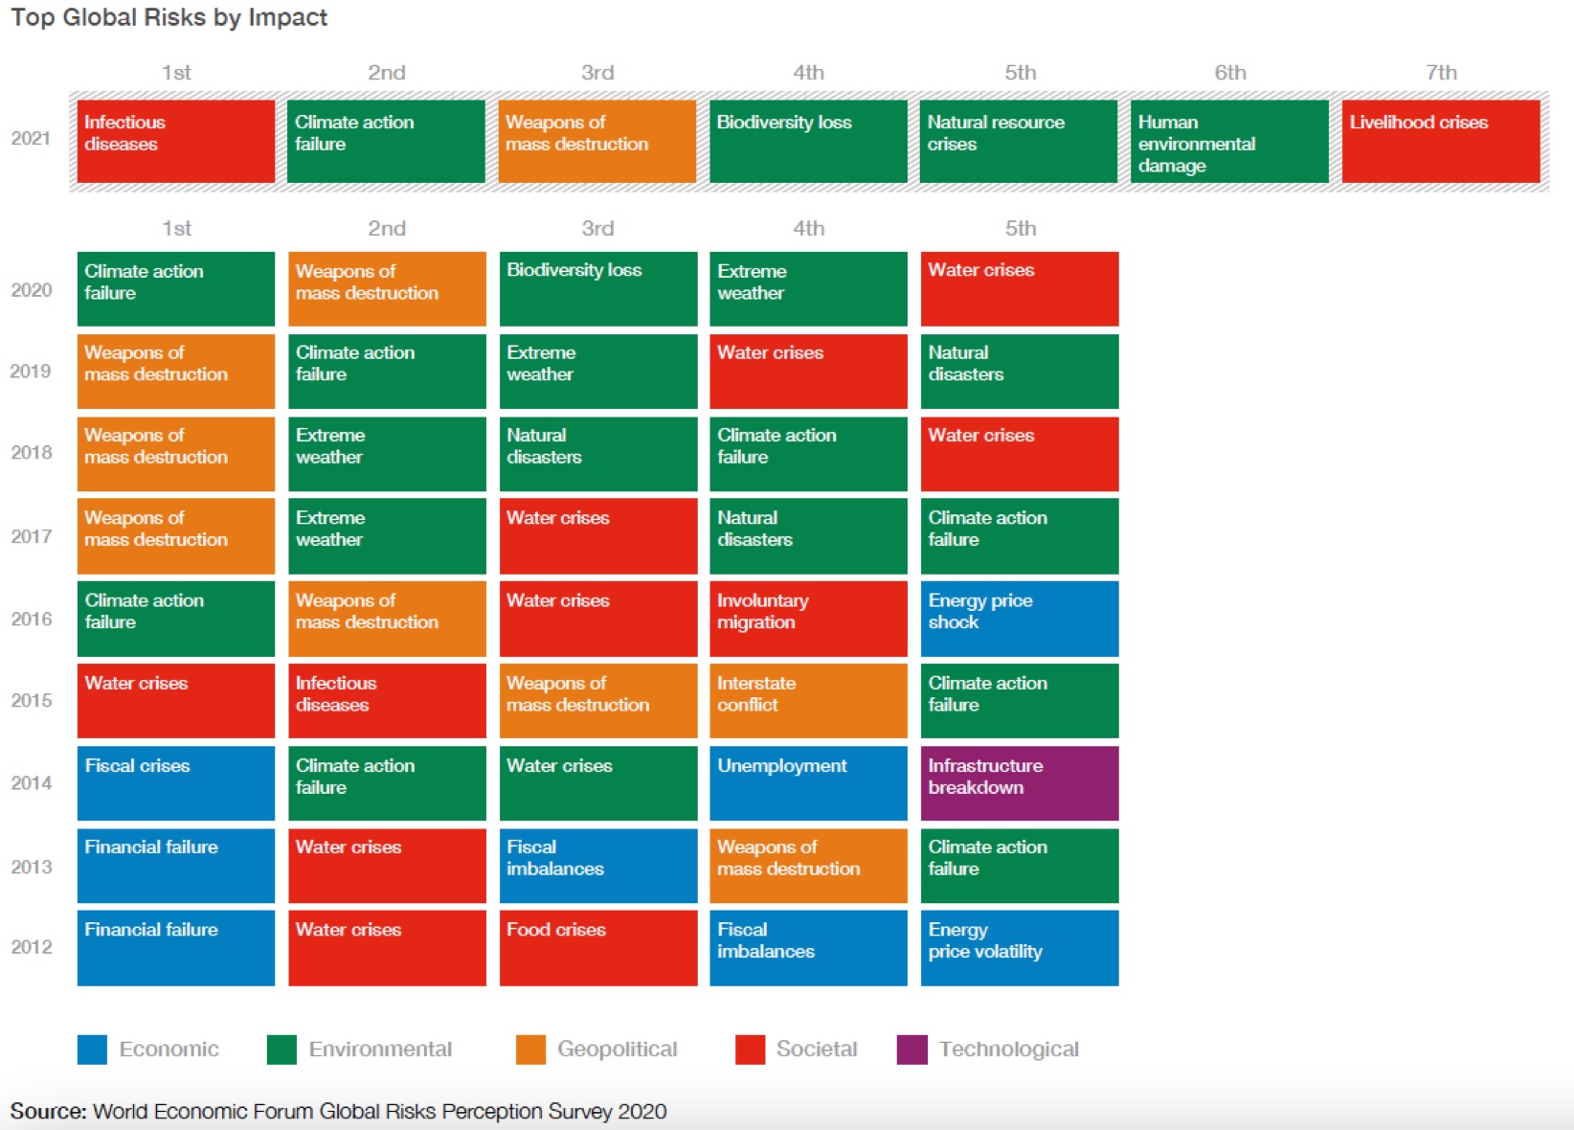This screenshot has width=1574, height=1130.
Task: Click the 7th rank column header
Action: coord(1441,73)
